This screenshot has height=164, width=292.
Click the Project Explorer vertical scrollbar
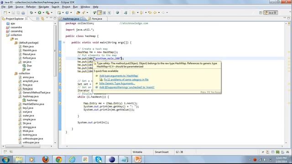(x=55, y=51)
